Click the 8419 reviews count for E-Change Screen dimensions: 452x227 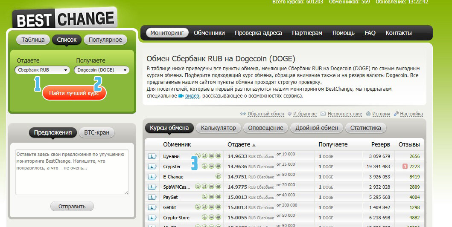pyautogui.click(x=414, y=177)
